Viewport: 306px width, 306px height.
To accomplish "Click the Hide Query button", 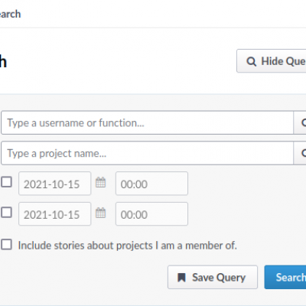I will [x=272, y=61].
